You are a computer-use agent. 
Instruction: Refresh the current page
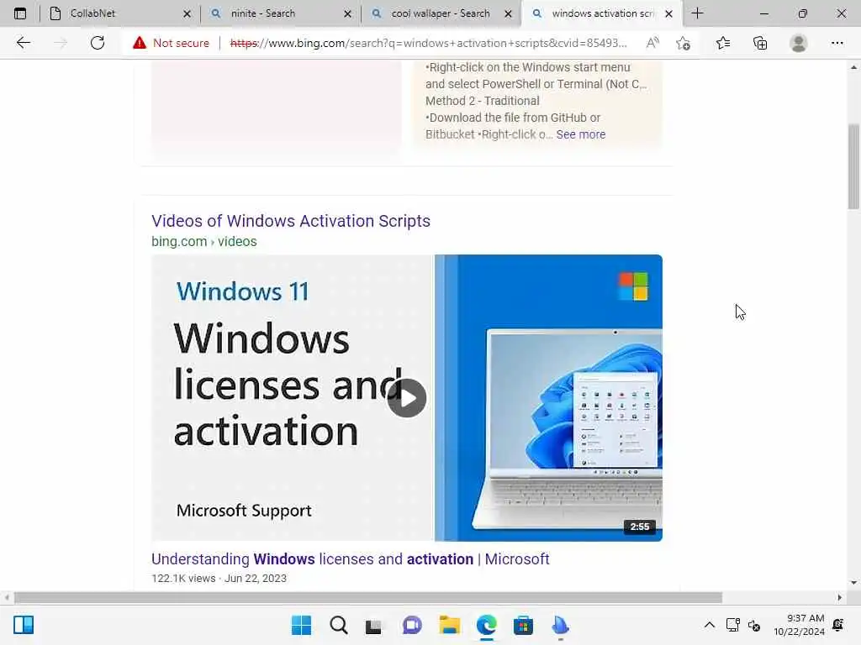click(x=98, y=43)
